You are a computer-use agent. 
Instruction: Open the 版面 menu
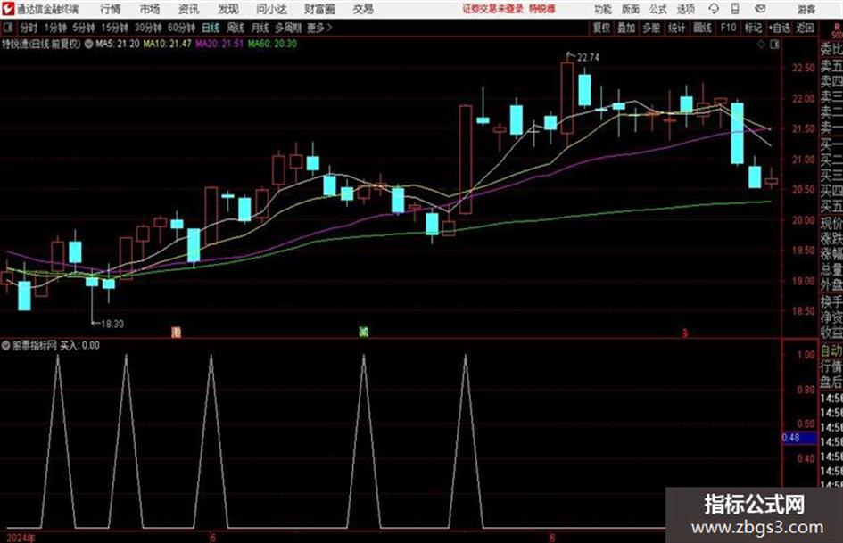pos(631,9)
